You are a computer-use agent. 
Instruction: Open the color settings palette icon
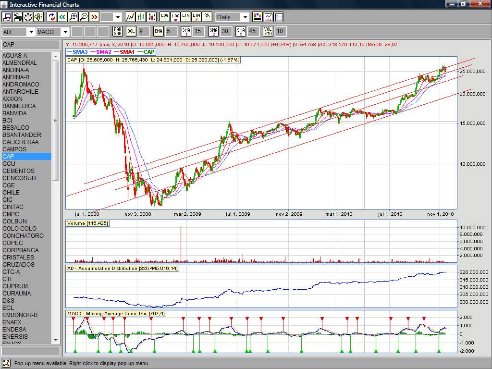pos(258,17)
